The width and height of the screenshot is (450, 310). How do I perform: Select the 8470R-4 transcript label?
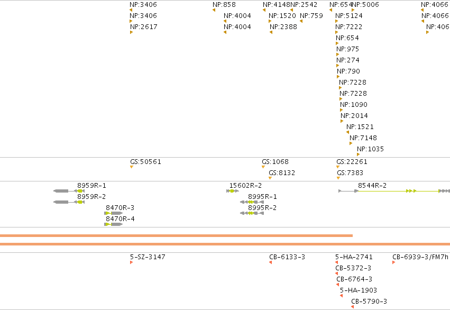click(120, 218)
